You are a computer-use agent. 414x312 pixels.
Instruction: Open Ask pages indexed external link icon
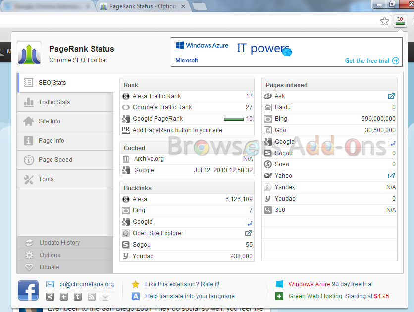[x=391, y=96]
